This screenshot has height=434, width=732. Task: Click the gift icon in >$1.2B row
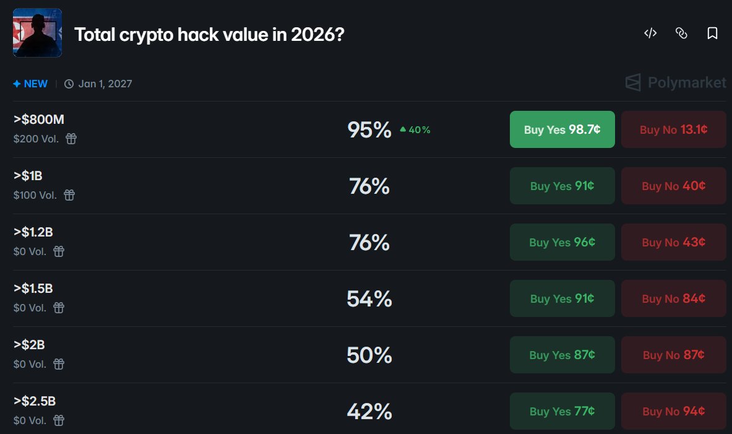[x=59, y=251]
